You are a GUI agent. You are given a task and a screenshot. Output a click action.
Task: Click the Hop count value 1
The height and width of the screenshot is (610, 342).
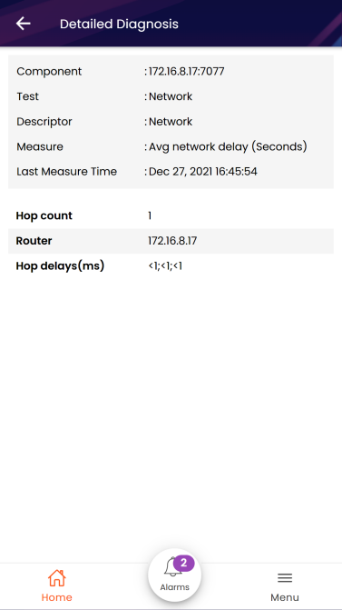tap(150, 215)
